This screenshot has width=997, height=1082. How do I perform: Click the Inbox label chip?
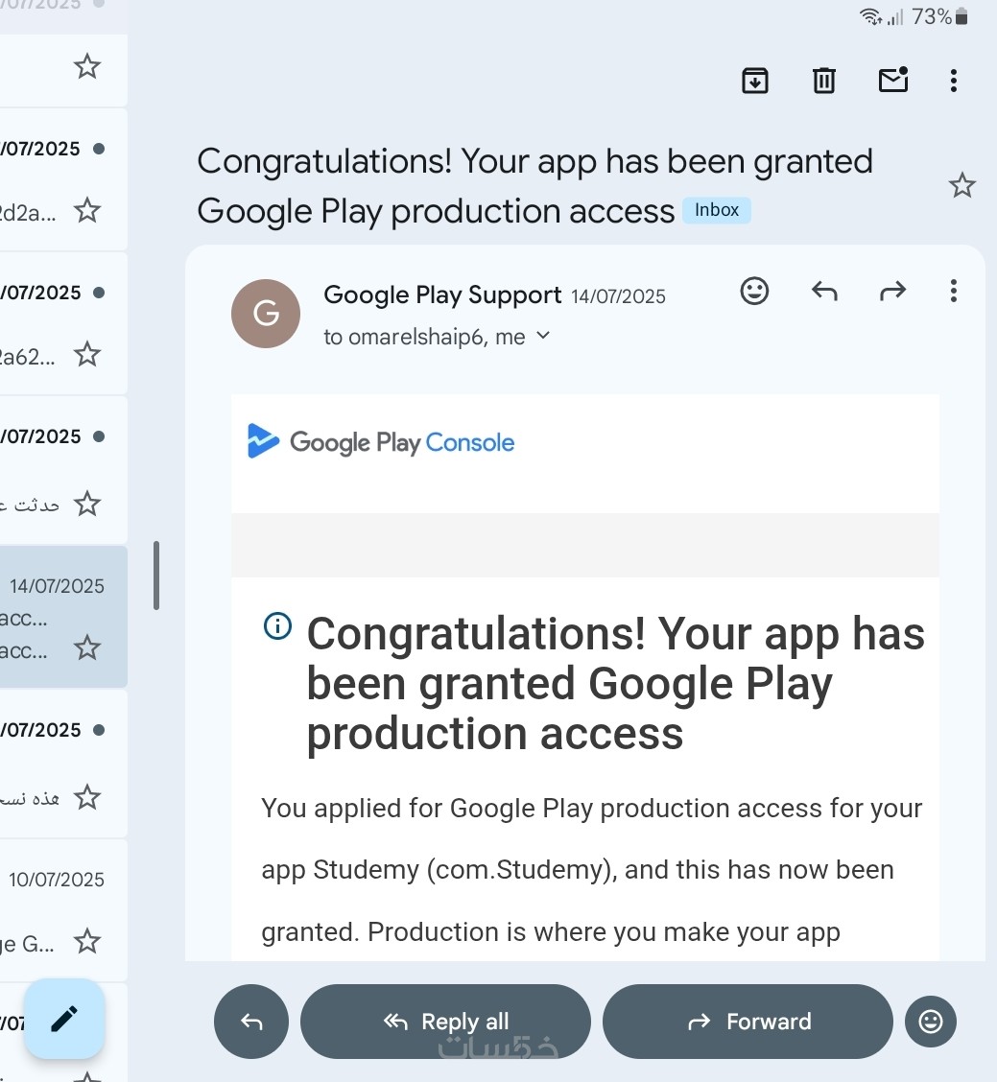pos(717,210)
